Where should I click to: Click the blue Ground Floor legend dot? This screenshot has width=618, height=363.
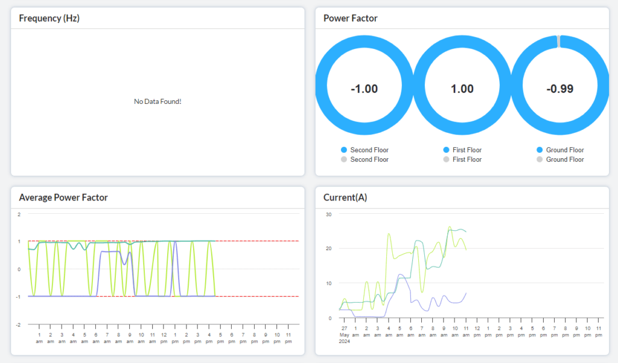tap(540, 150)
